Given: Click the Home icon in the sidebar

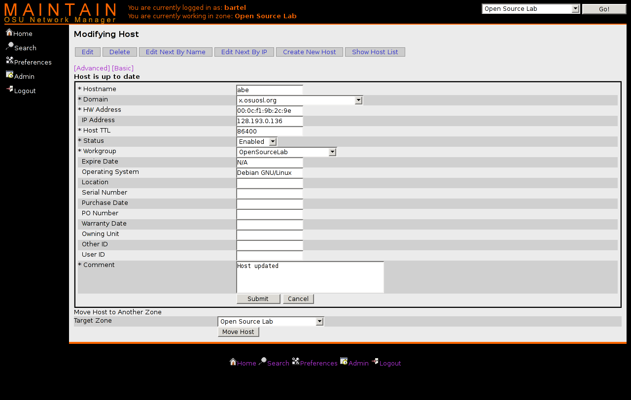Looking at the screenshot, I should point(9,33).
